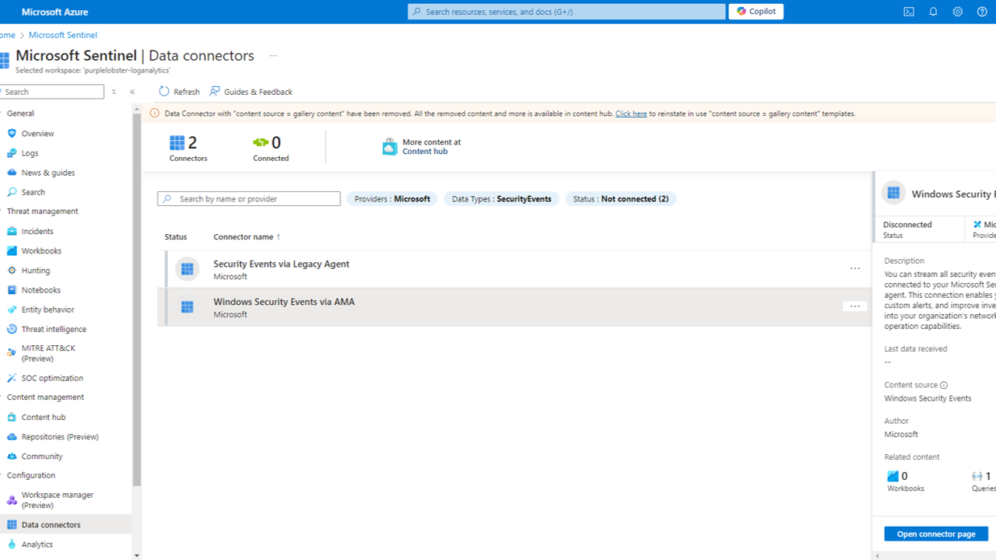The height and width of the screenshot is (560, 996).
Task: Open Data Types : SecurityEvents filter
Action: [x=501, y=199]
